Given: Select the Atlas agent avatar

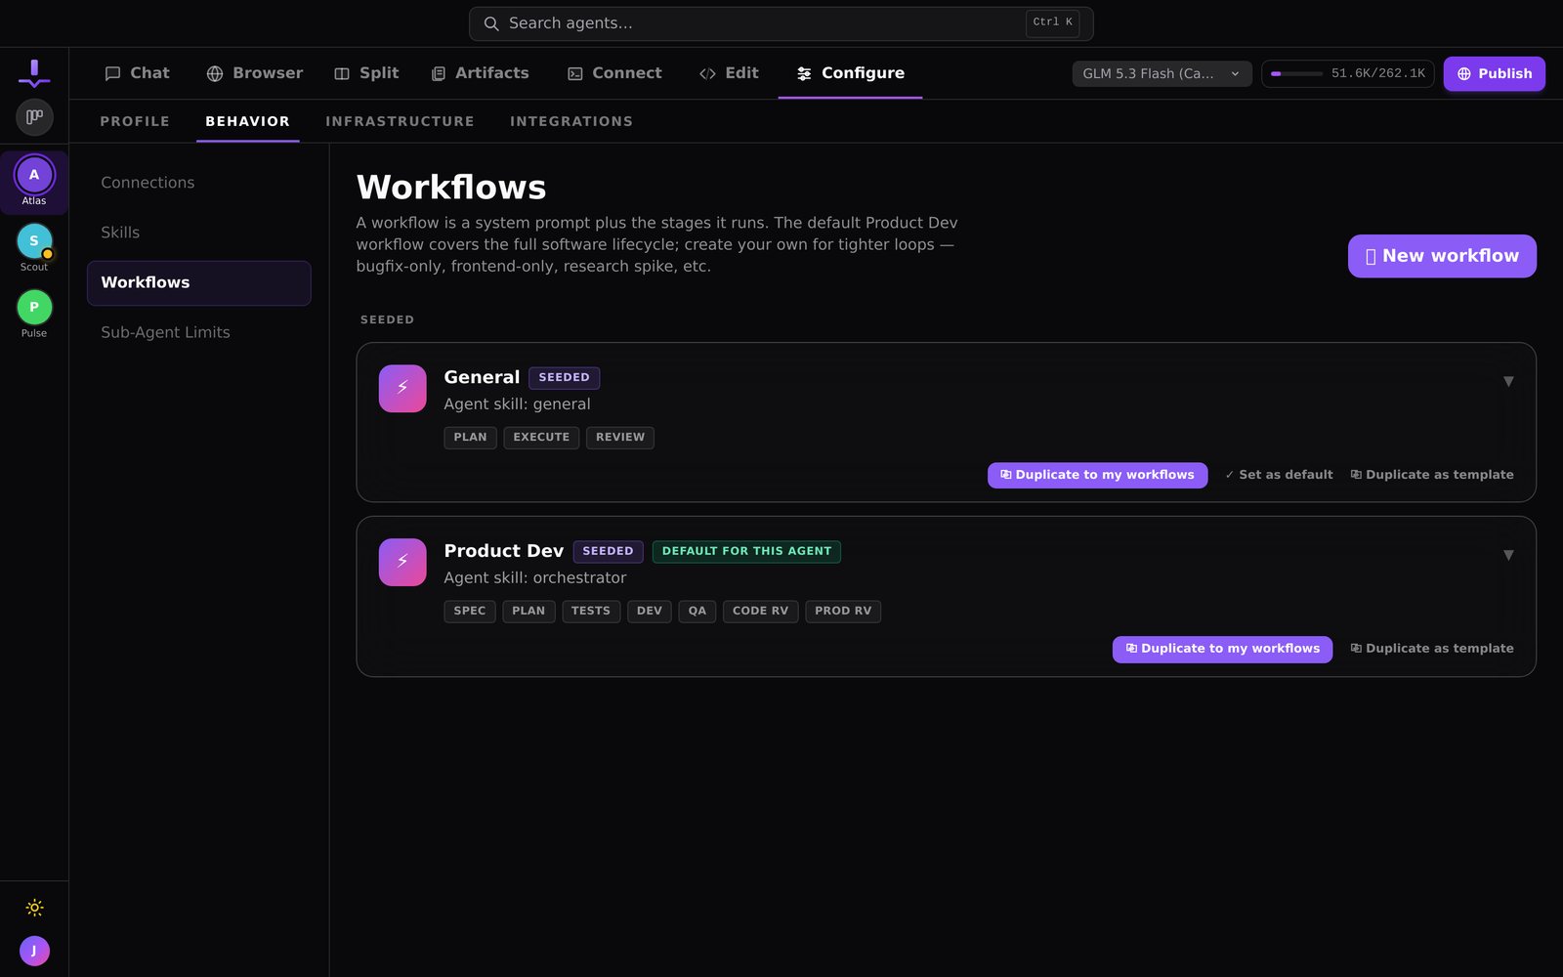Looking at the screenshot, I should pyautogui.click(x=34, y=175).
